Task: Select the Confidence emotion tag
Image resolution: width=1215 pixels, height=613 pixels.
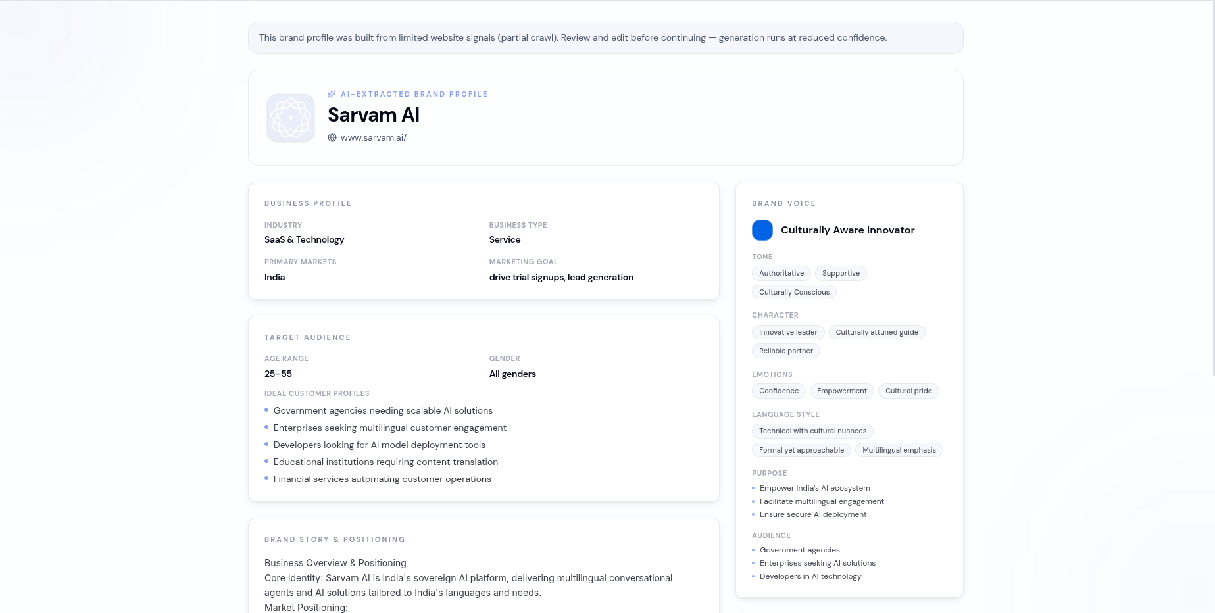Action: [x=779, y=391]
